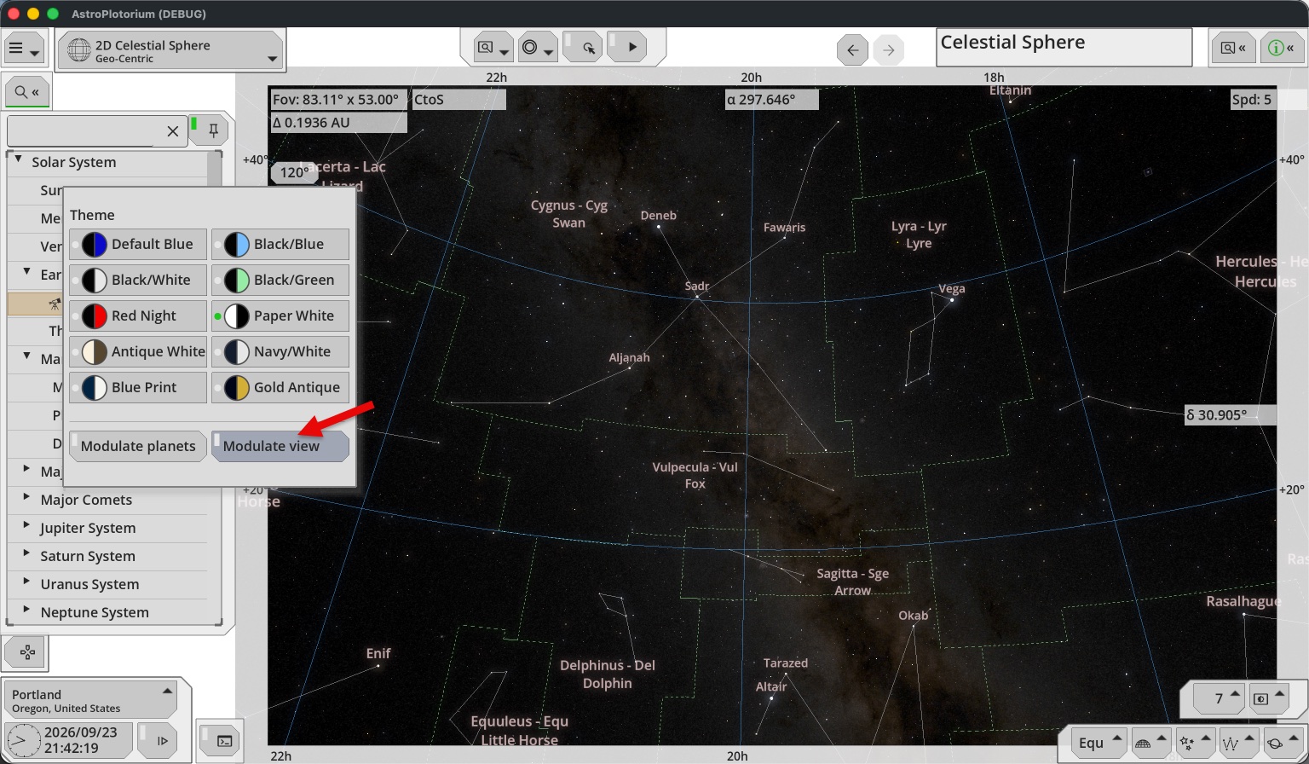Open the magnitude limit 7 dropdown

tap(1219, 698)
